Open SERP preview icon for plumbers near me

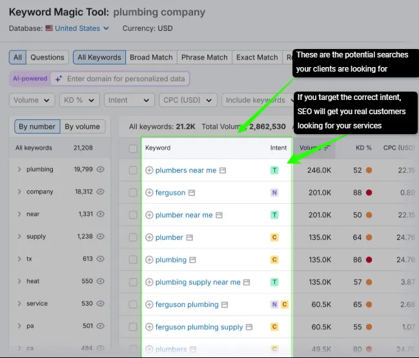point(223,170)
